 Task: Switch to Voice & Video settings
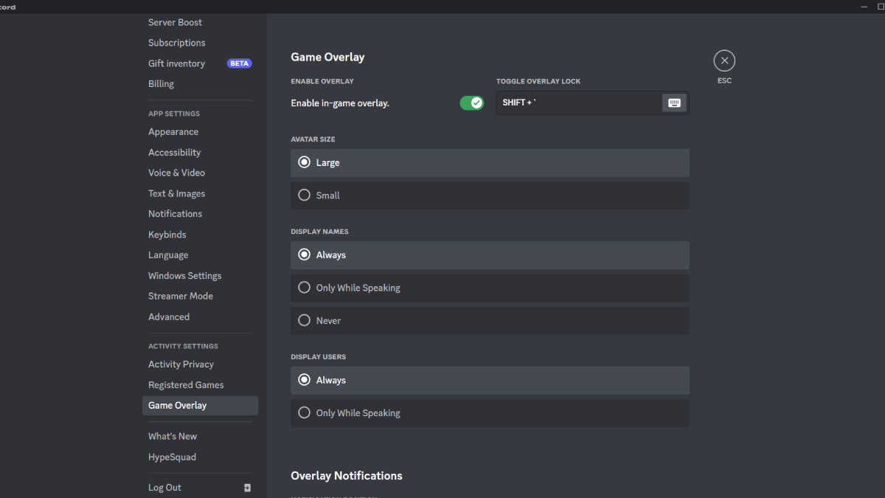coord(176,172)
